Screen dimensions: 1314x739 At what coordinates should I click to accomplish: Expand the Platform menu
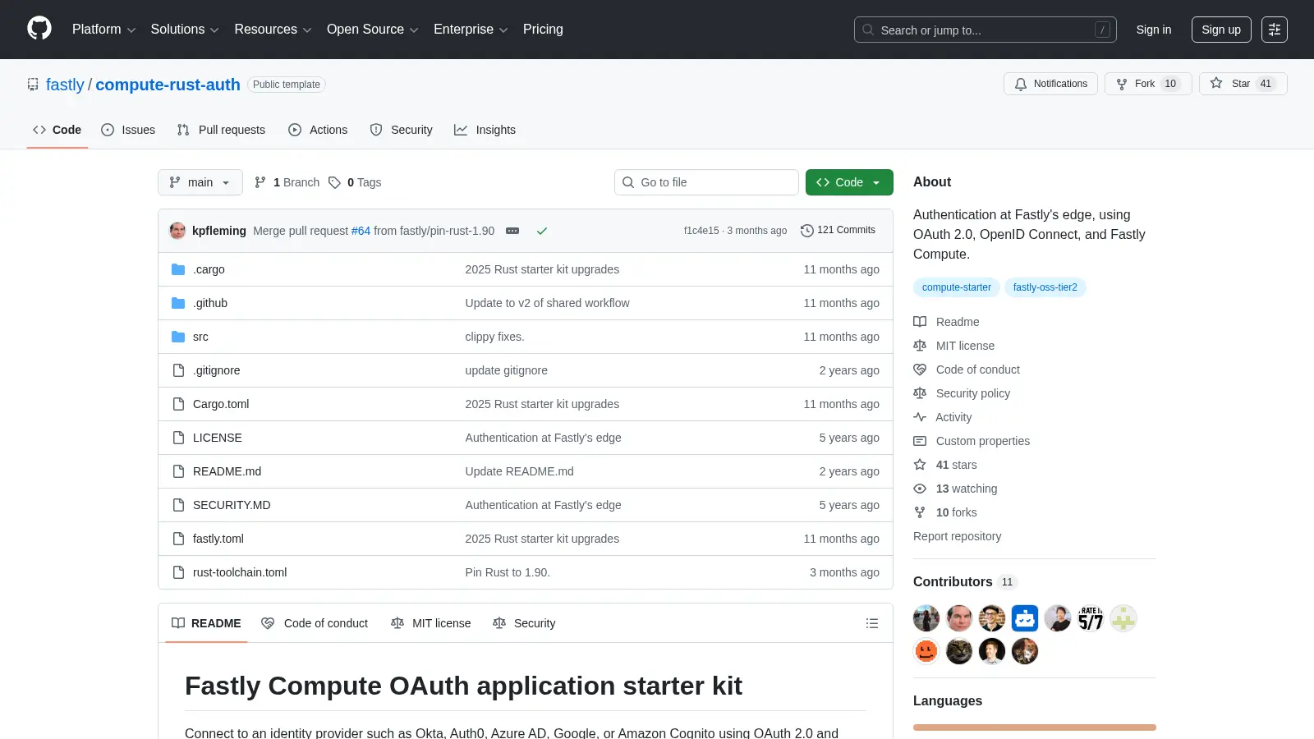click(x=103, y=30)
